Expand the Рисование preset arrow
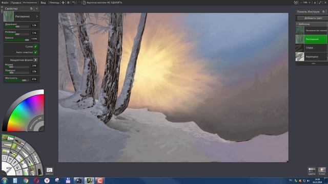The width and height of the screenshot is (328, 184). pos(37,16)
